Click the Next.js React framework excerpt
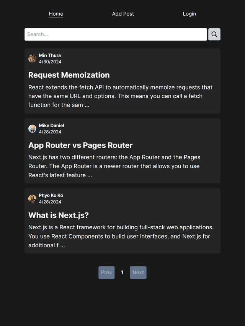245x326 pixels. pyautogui.click(x=121, y=236)
